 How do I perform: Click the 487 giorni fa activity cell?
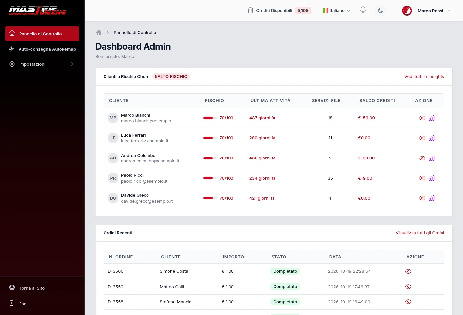262,118
